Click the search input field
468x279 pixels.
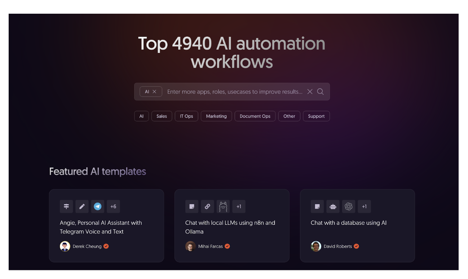point(234,92)
